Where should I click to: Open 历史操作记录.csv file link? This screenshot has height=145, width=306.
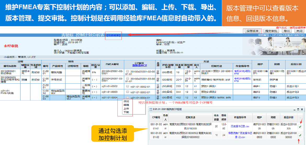(240, 126)
